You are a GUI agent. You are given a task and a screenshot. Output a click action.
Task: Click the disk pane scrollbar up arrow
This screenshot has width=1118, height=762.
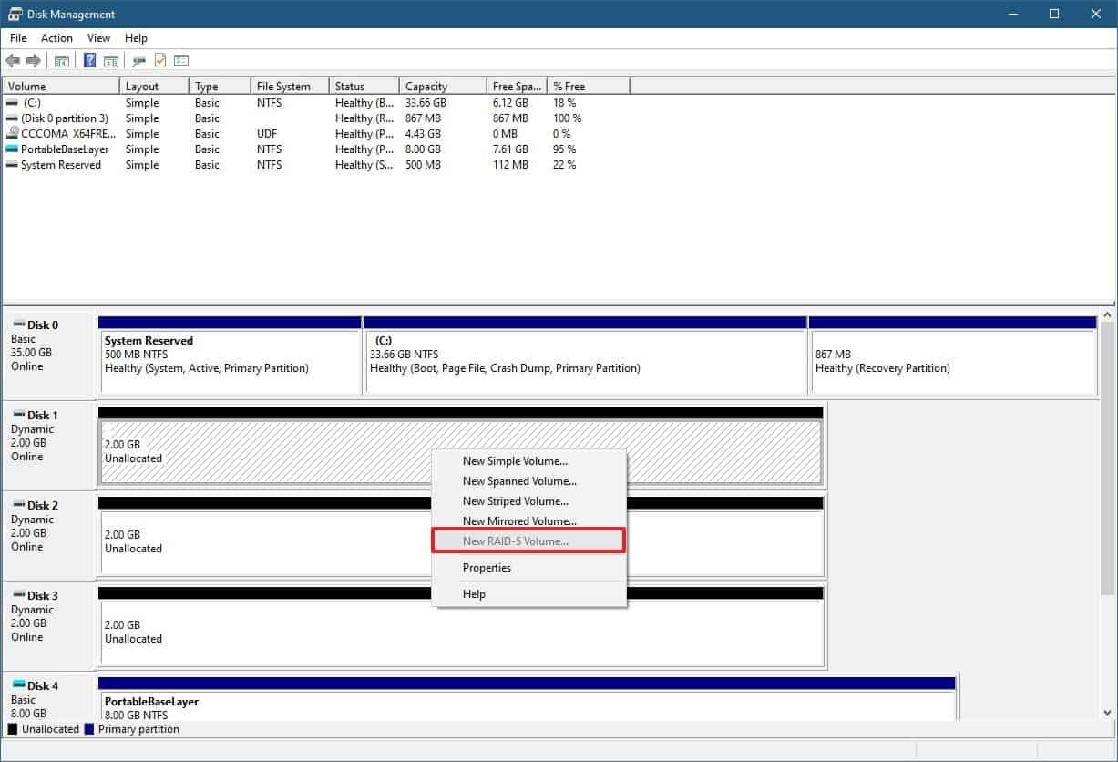tap(1108, 314)
